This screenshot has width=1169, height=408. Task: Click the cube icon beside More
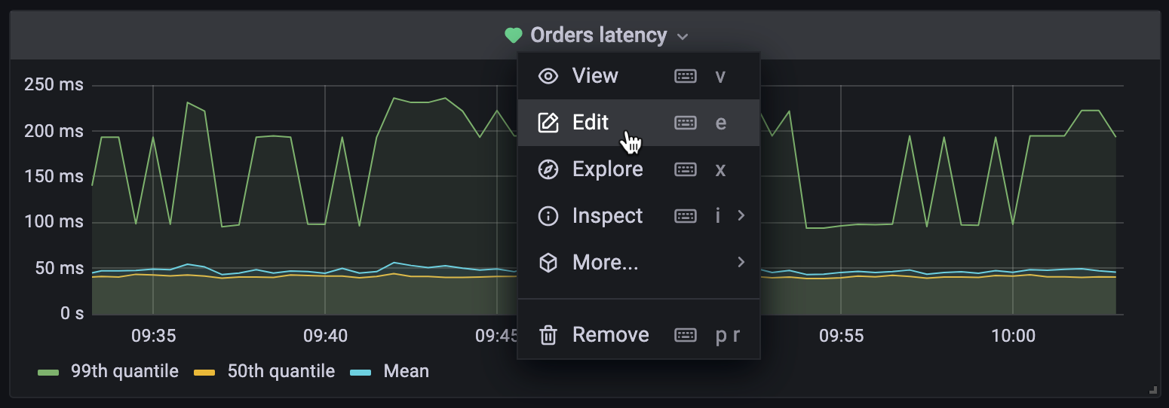click(548, 263)
